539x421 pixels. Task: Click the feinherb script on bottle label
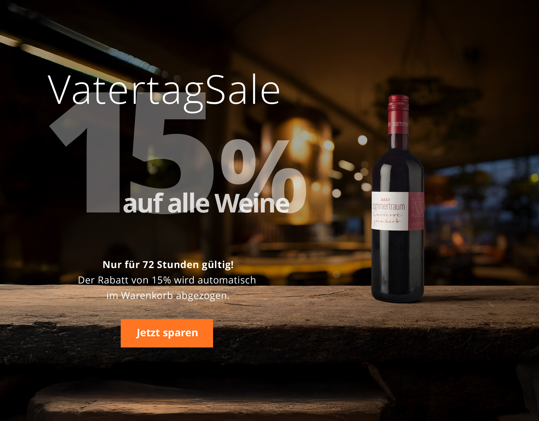point(387,221)
